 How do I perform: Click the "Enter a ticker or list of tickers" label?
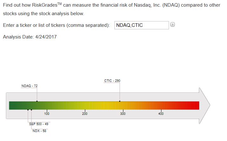pos(56,25)
